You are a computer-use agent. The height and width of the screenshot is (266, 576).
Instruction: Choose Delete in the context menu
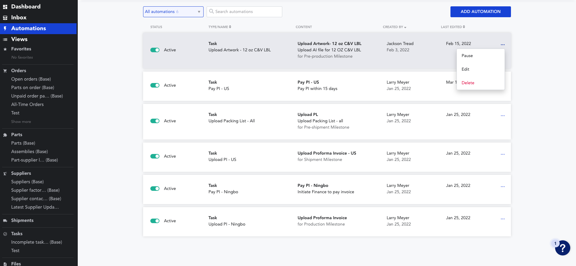[x=468, y=83]
